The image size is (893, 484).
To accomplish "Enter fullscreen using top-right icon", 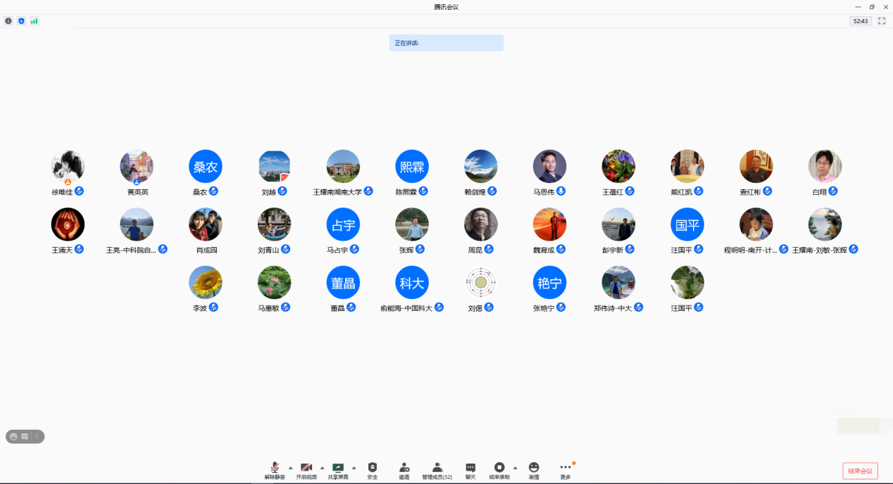I will point(881,21).
